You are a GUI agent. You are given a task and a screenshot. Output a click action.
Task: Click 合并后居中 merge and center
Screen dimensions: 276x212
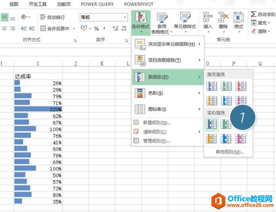55,29
